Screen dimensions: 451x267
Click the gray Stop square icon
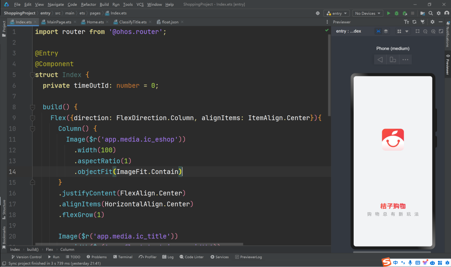pyautogui.click(x=413, y=13)
